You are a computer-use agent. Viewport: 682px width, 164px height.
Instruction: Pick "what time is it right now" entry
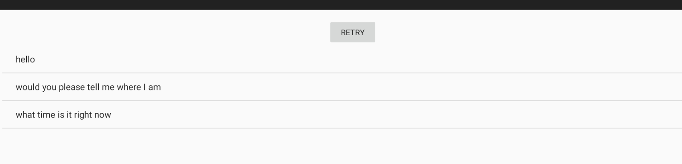coord(342,114)
